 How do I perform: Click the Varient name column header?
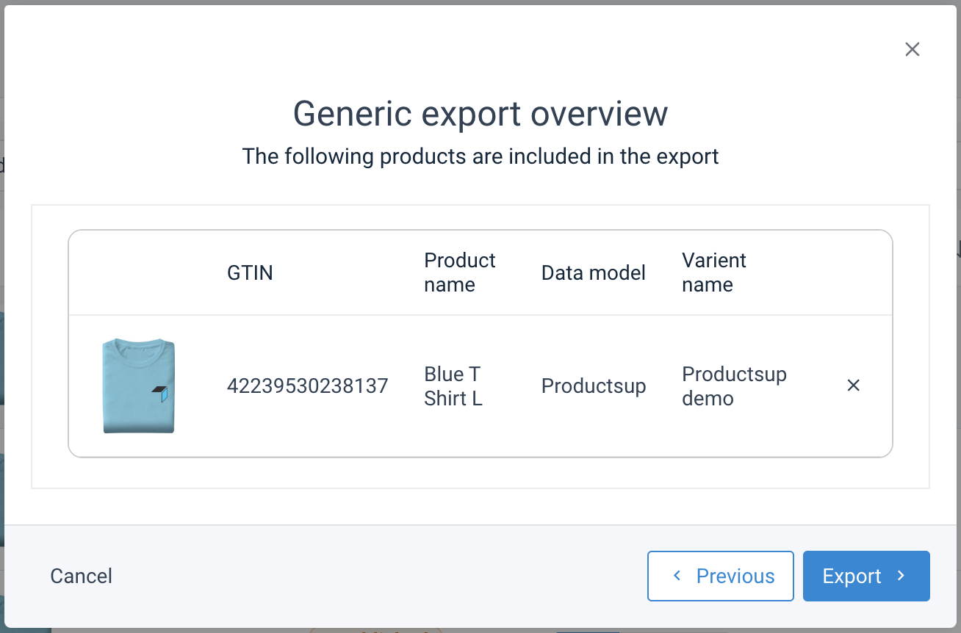[713, 272]
